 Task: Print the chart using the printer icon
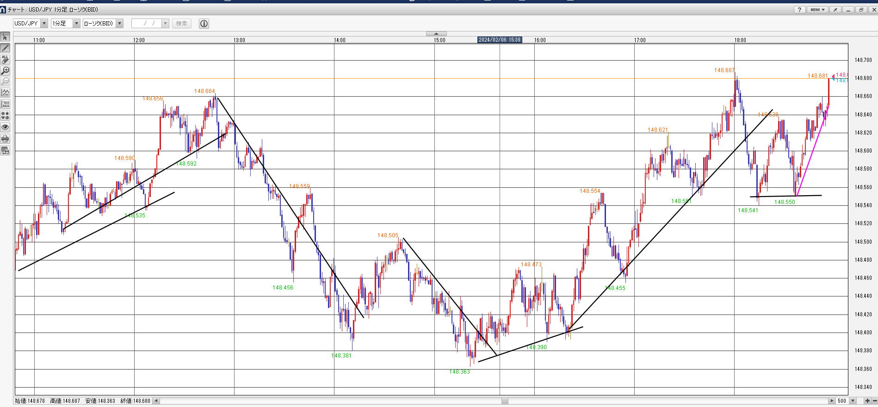click(x=5, y=139)
